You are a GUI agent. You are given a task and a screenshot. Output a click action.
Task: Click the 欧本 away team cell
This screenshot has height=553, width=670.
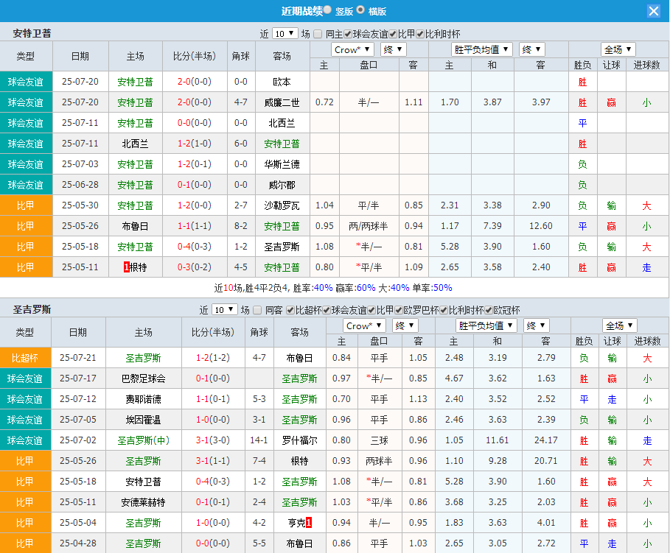(282, 81)
